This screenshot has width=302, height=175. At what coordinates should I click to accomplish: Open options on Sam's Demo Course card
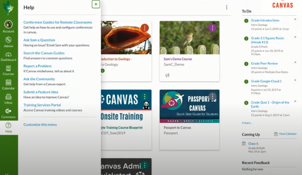click(x=212, y=28)
